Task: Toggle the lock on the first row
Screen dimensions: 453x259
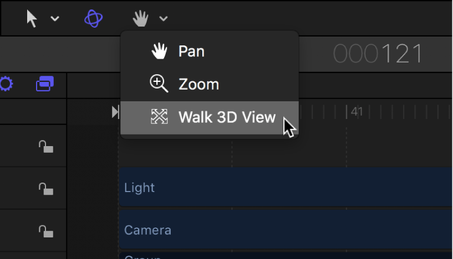Action: click(46, 147)
